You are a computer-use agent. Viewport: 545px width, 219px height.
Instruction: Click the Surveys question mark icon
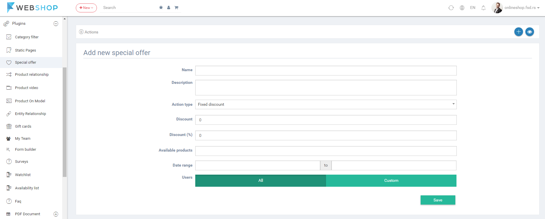(9, 161)
